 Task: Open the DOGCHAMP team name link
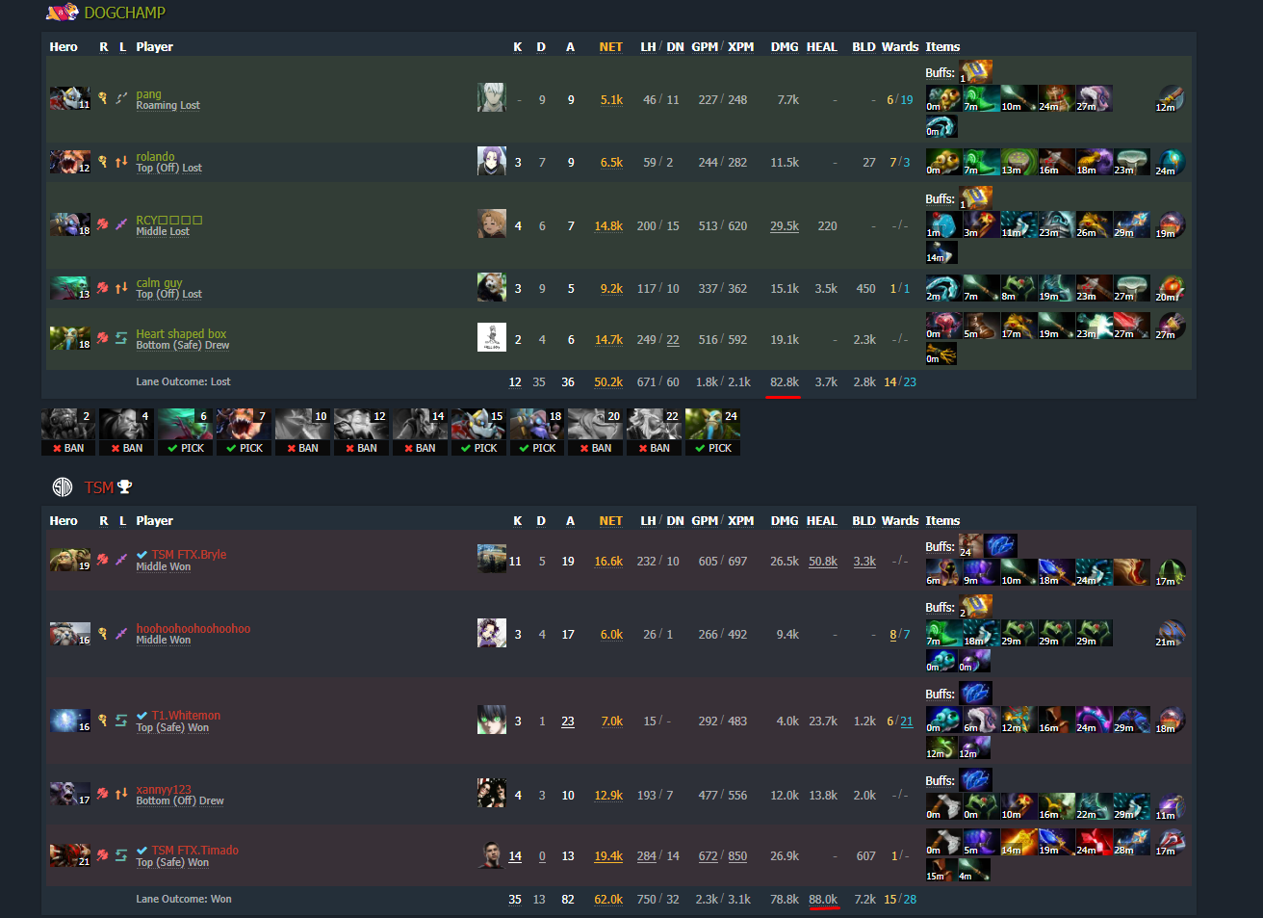pos(125,13)
